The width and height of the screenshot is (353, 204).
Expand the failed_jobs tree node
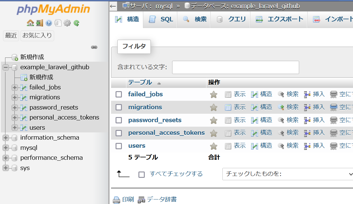(15, 87)
